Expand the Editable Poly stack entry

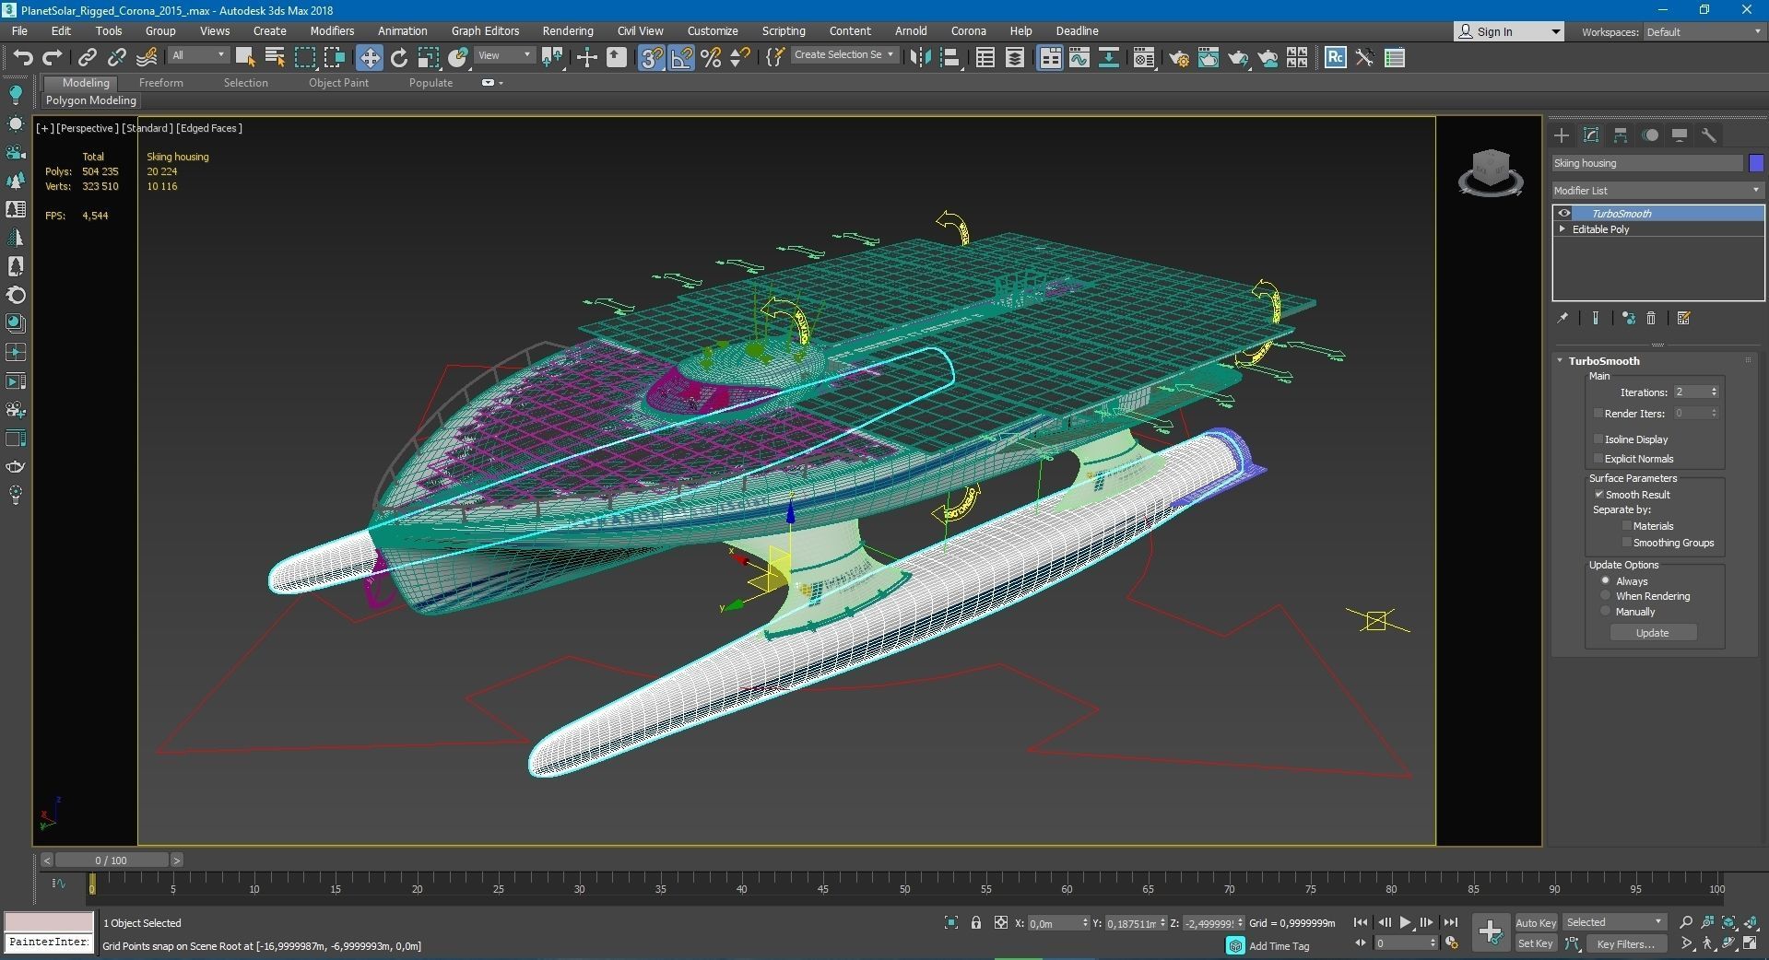coord(1563,228)
